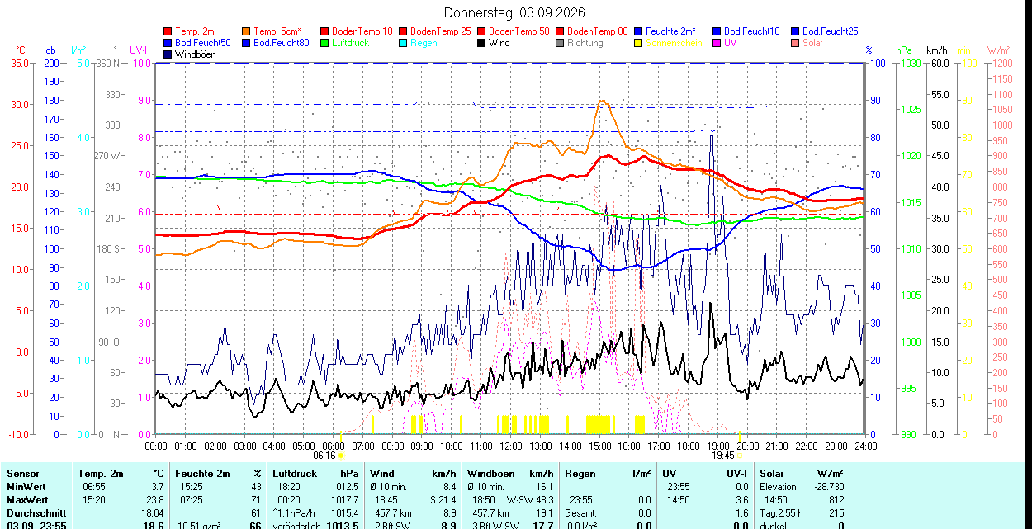The width and height of the screenshot is (1032, 529).
Task: Select the yellow Sonnenschein legend square
Action: 639,43
